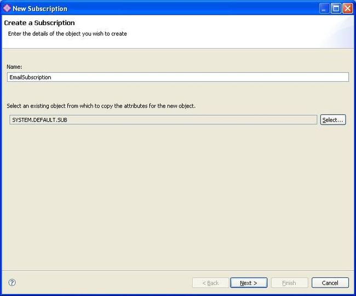The height and width of the screenshot is (296, 356).
Task: Open the Select... object chooser
Action: (x=333, y=120)
